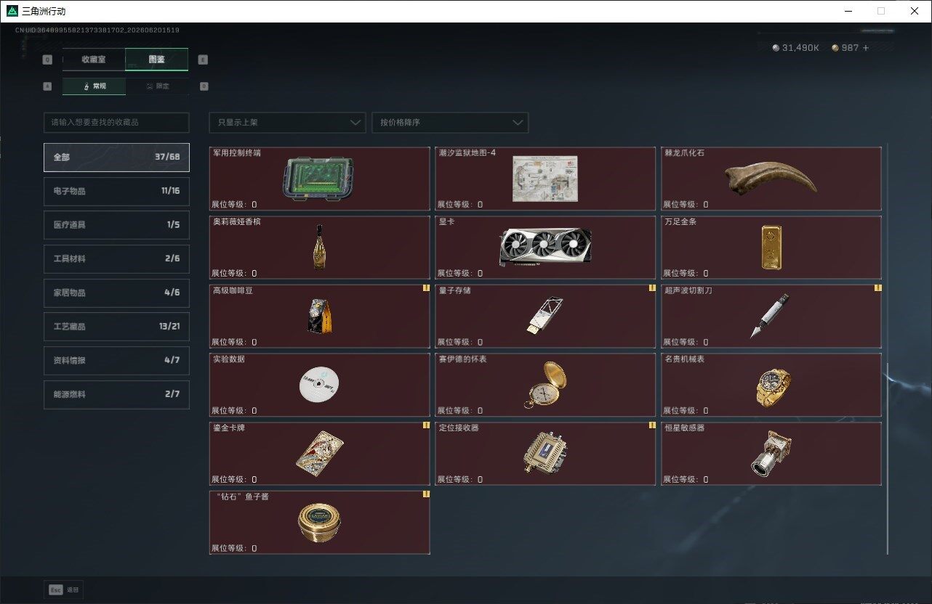Click the yellow badge on 定位接收器 card
This screenshot has height=604, width=932.
click(x=652, y=425)
